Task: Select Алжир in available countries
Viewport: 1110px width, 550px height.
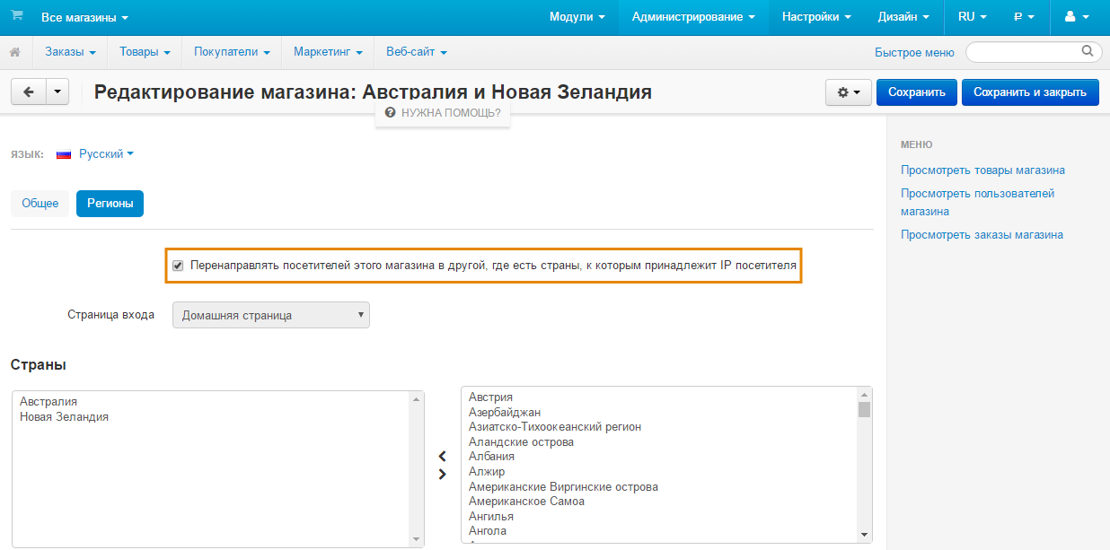Action: pos(487,471)
